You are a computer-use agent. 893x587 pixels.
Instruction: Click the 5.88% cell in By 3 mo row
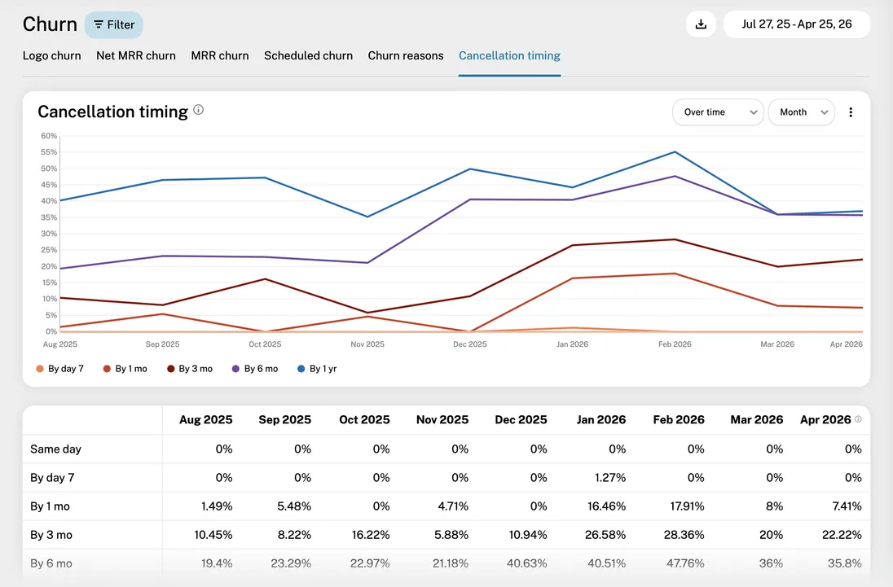coord(451,535)
